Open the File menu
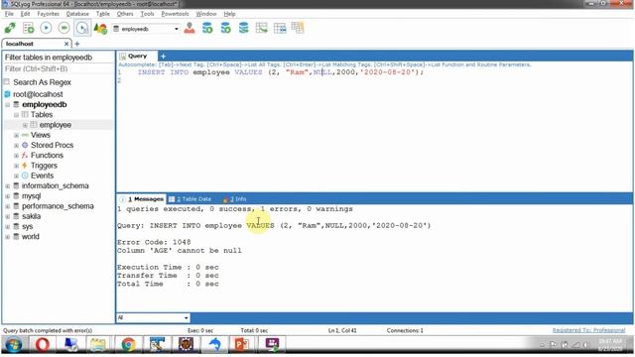The image size is (635, 357). pyautogui.click(x=9, y=14)
